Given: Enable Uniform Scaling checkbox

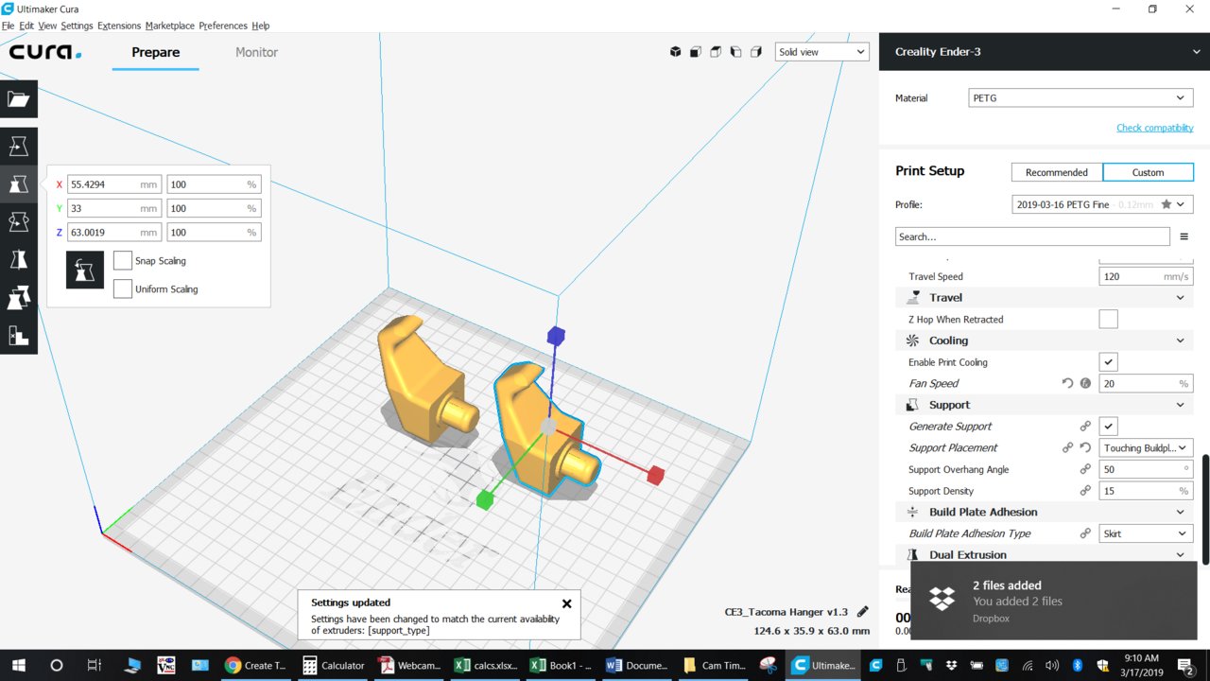Looking at the screenshot, I should click(x=122, y=288).
